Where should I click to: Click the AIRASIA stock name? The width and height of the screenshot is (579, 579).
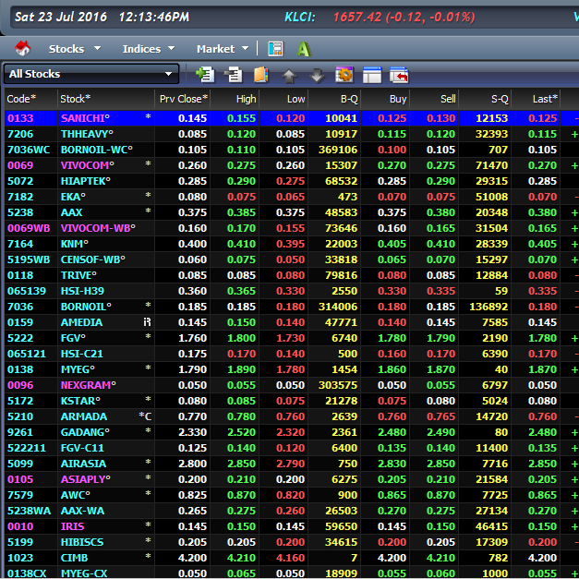click(x=83, y=464)
